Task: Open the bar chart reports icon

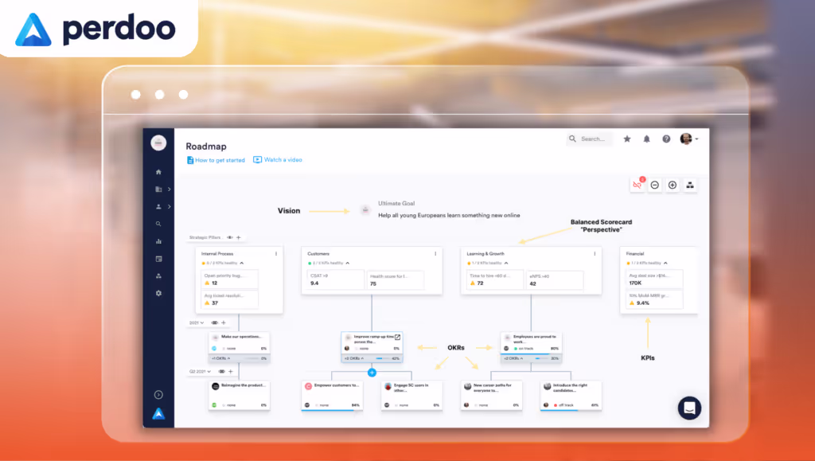Action: point(158,241)
